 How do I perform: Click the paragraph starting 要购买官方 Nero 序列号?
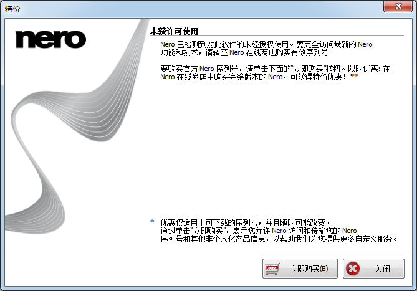pos(275,73)
